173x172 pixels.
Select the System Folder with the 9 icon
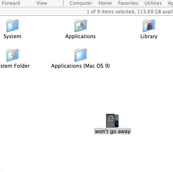point(13,55)
